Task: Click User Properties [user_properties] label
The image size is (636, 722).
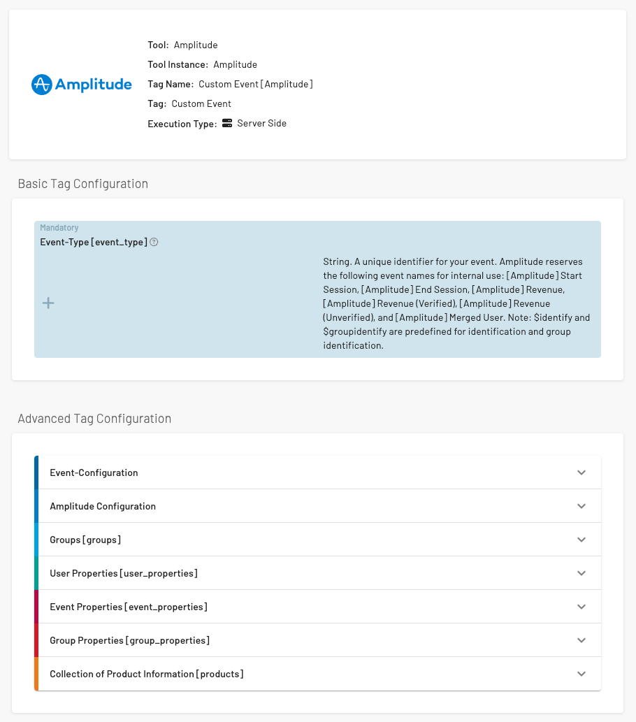Action: (x=124, y=574)
